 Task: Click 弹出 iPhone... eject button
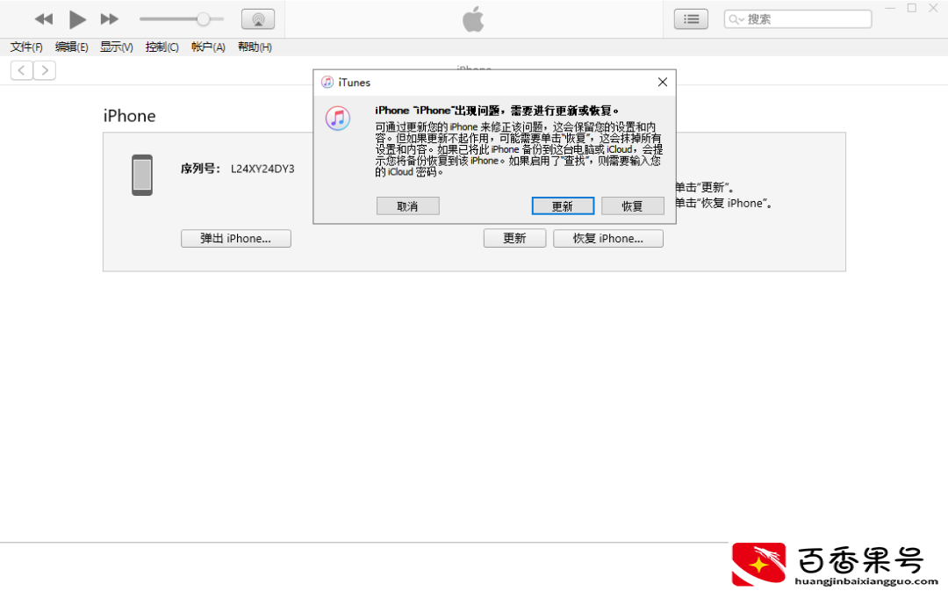236,238
